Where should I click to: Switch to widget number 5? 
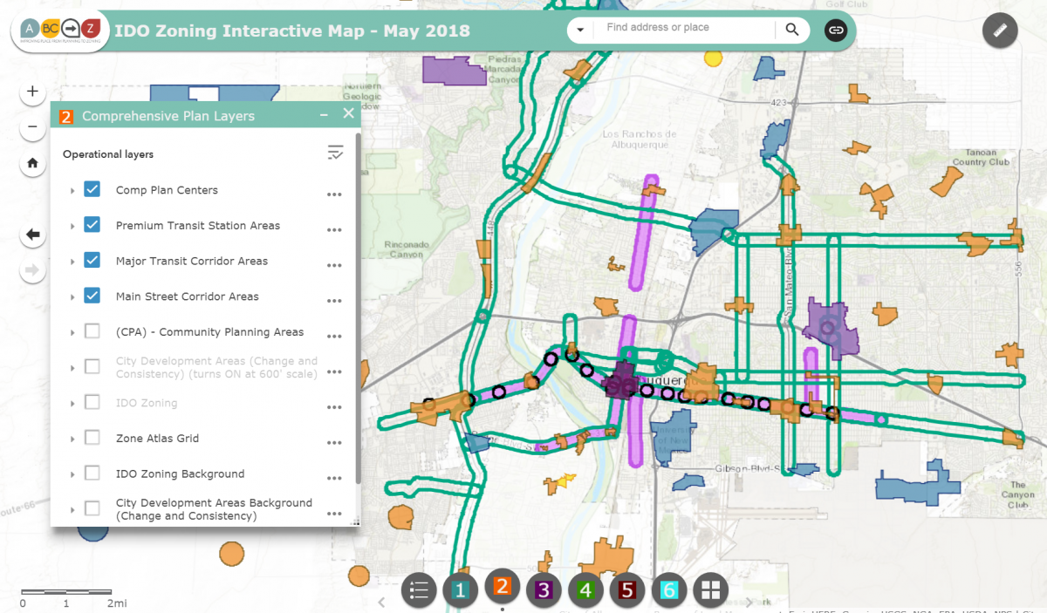[626, 590]
